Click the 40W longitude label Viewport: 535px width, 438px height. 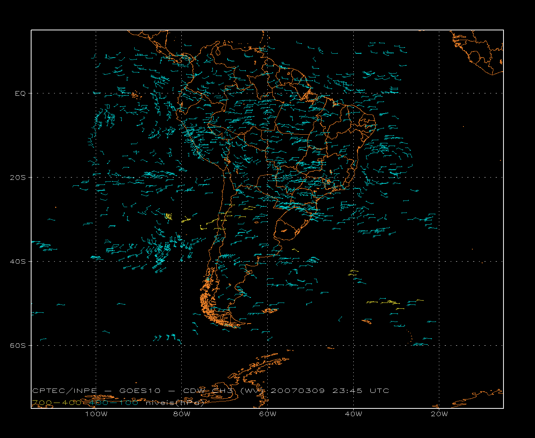(353, 414)
